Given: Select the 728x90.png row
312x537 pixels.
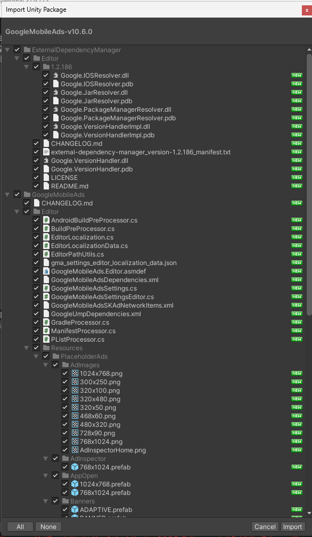Looking at the screenshot, I should pos(154,433).
